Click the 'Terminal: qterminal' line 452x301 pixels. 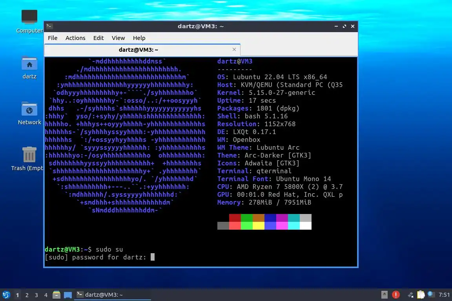(x=254, y=171)
